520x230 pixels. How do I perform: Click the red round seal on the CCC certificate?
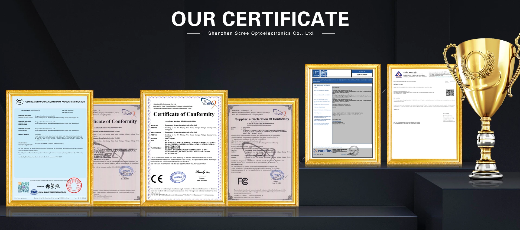click(x=74, y=186)
